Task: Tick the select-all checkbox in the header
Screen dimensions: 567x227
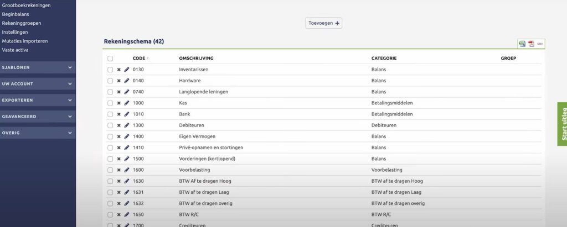Action: click(x=110, y=58)
